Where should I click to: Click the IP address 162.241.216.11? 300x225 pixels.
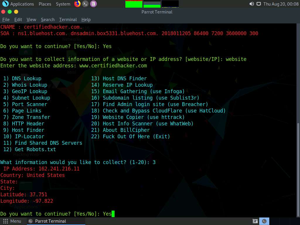tap(59, 169)
